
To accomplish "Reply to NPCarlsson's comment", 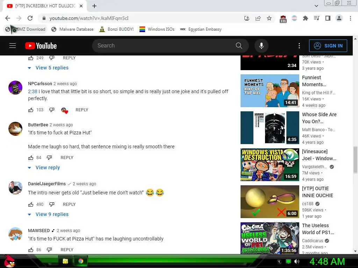I will click(82, 110).
